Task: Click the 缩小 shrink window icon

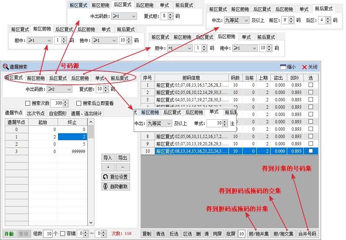Action: click(x=283, y=67)
